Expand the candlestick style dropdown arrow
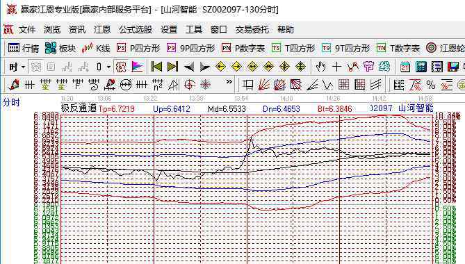 click(108, 67)
